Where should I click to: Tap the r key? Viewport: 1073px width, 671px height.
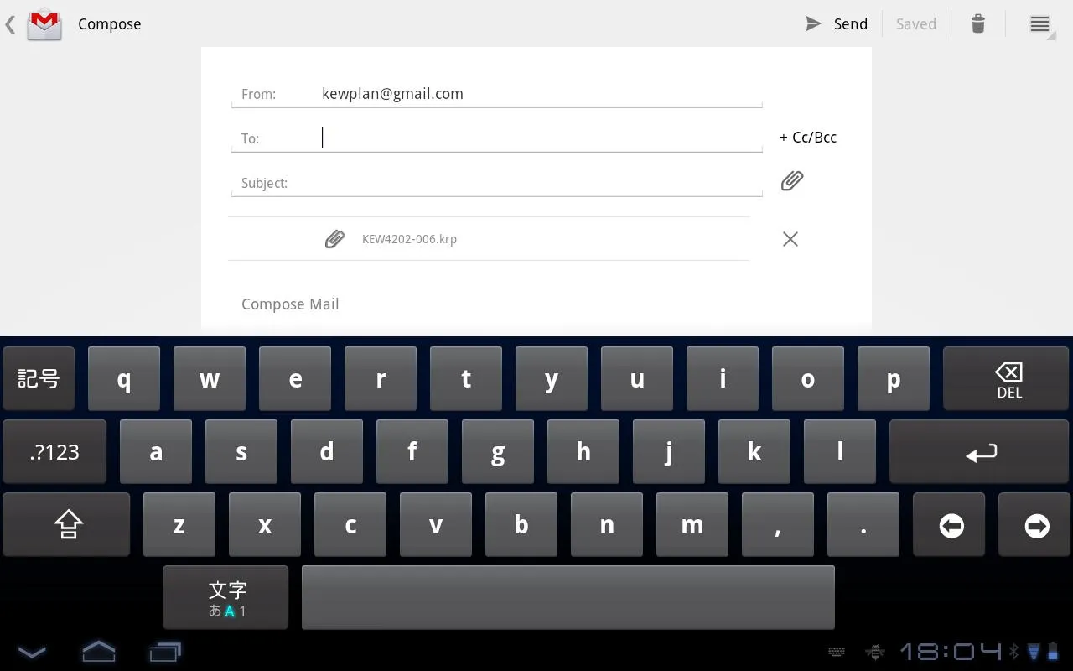pos(381,378)
